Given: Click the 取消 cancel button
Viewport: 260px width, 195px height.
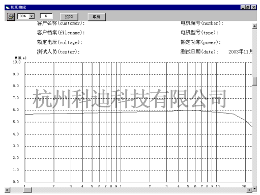Looking at the screenshot, I should (97, 17).
